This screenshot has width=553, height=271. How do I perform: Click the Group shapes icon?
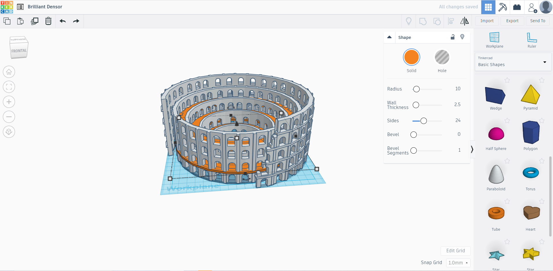point(423,21)
